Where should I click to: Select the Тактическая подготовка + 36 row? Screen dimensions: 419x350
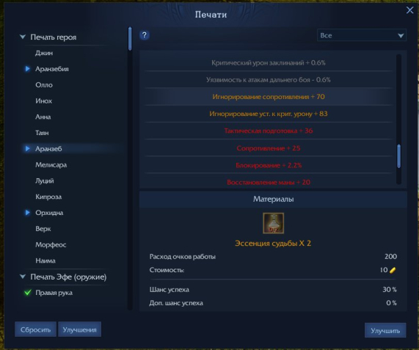269,131
